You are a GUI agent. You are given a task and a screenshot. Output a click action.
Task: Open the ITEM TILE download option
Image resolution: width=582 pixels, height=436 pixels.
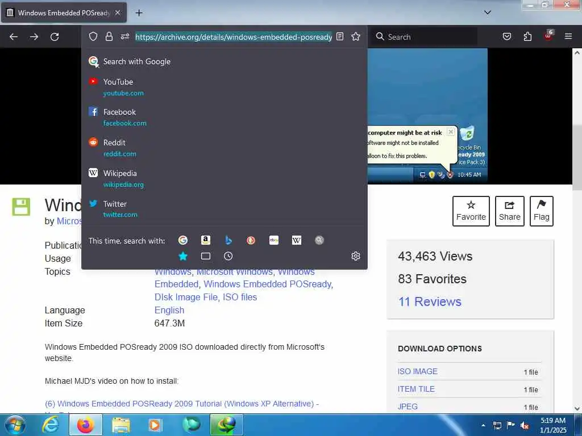[416, 389]
